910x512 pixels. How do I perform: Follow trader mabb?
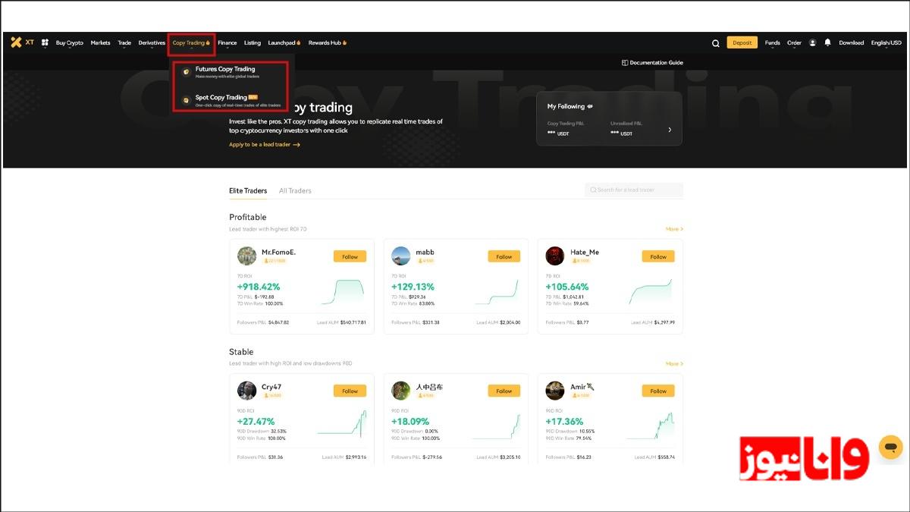pyautogui.click(x=504, y=256)
